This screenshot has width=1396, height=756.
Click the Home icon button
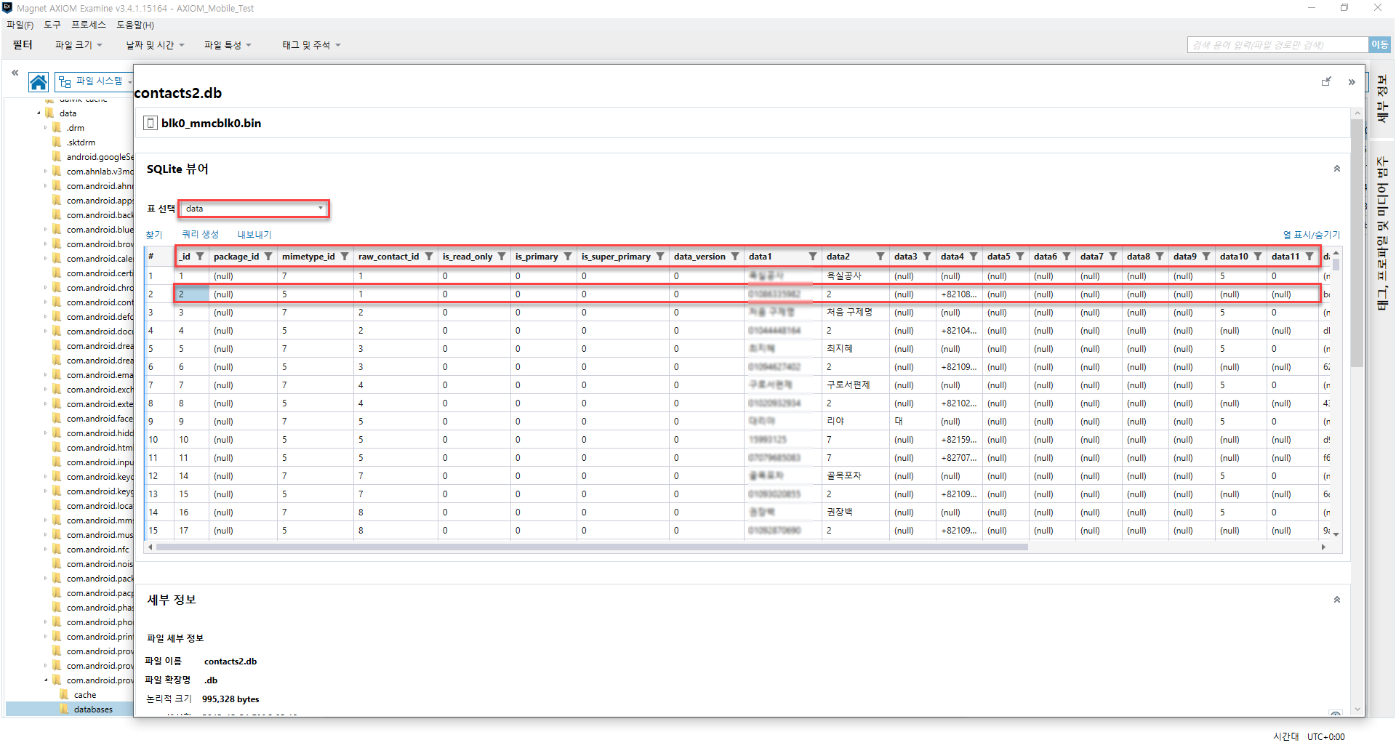(39, 82)
